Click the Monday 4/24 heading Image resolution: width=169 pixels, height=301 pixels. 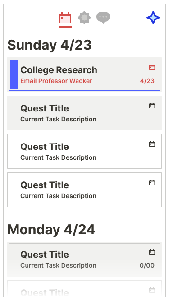coord(51,230)
